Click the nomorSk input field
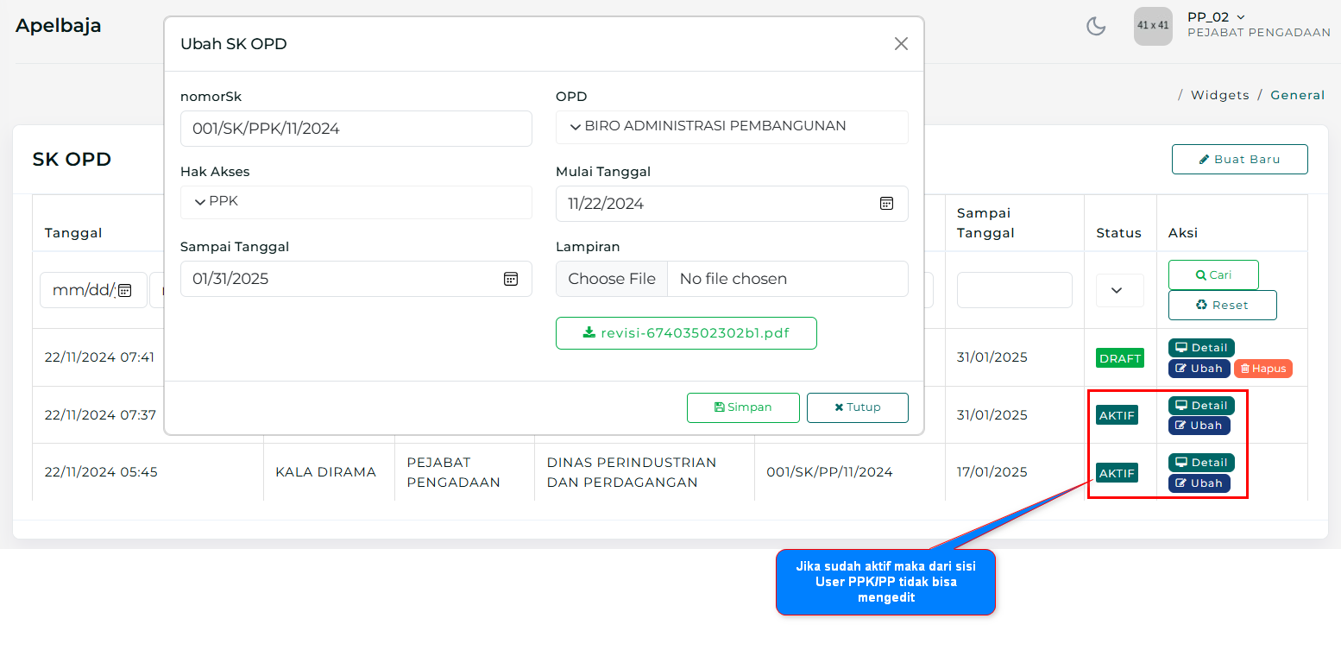Screen dimensions: 1341x650 (356, 129)
